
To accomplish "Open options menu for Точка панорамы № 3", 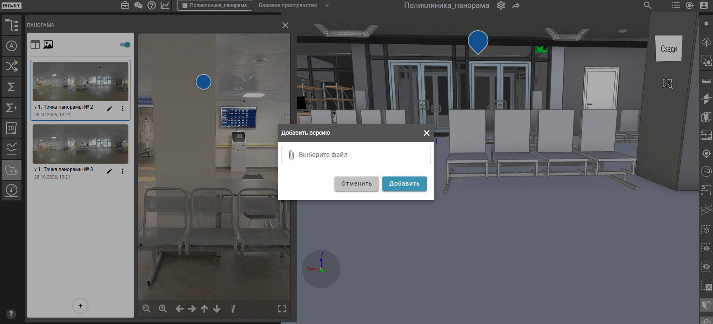I will click(x=123, y=171).
